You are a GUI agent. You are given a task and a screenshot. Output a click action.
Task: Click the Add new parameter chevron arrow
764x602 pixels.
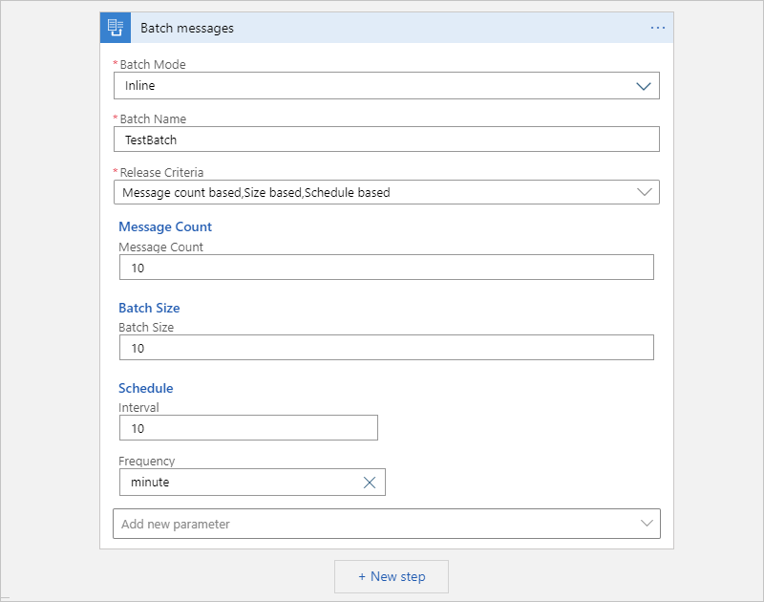coord(647,524)
